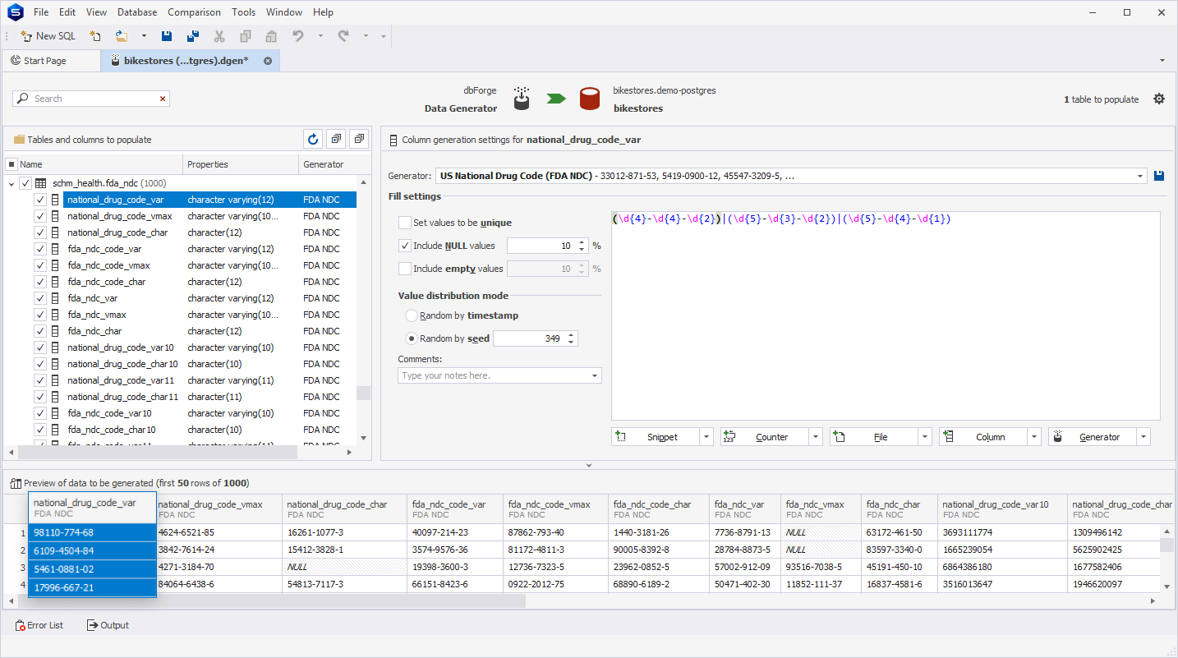
Task: Toggle the Name header select-all checkbox
Action: coord(12,164)
